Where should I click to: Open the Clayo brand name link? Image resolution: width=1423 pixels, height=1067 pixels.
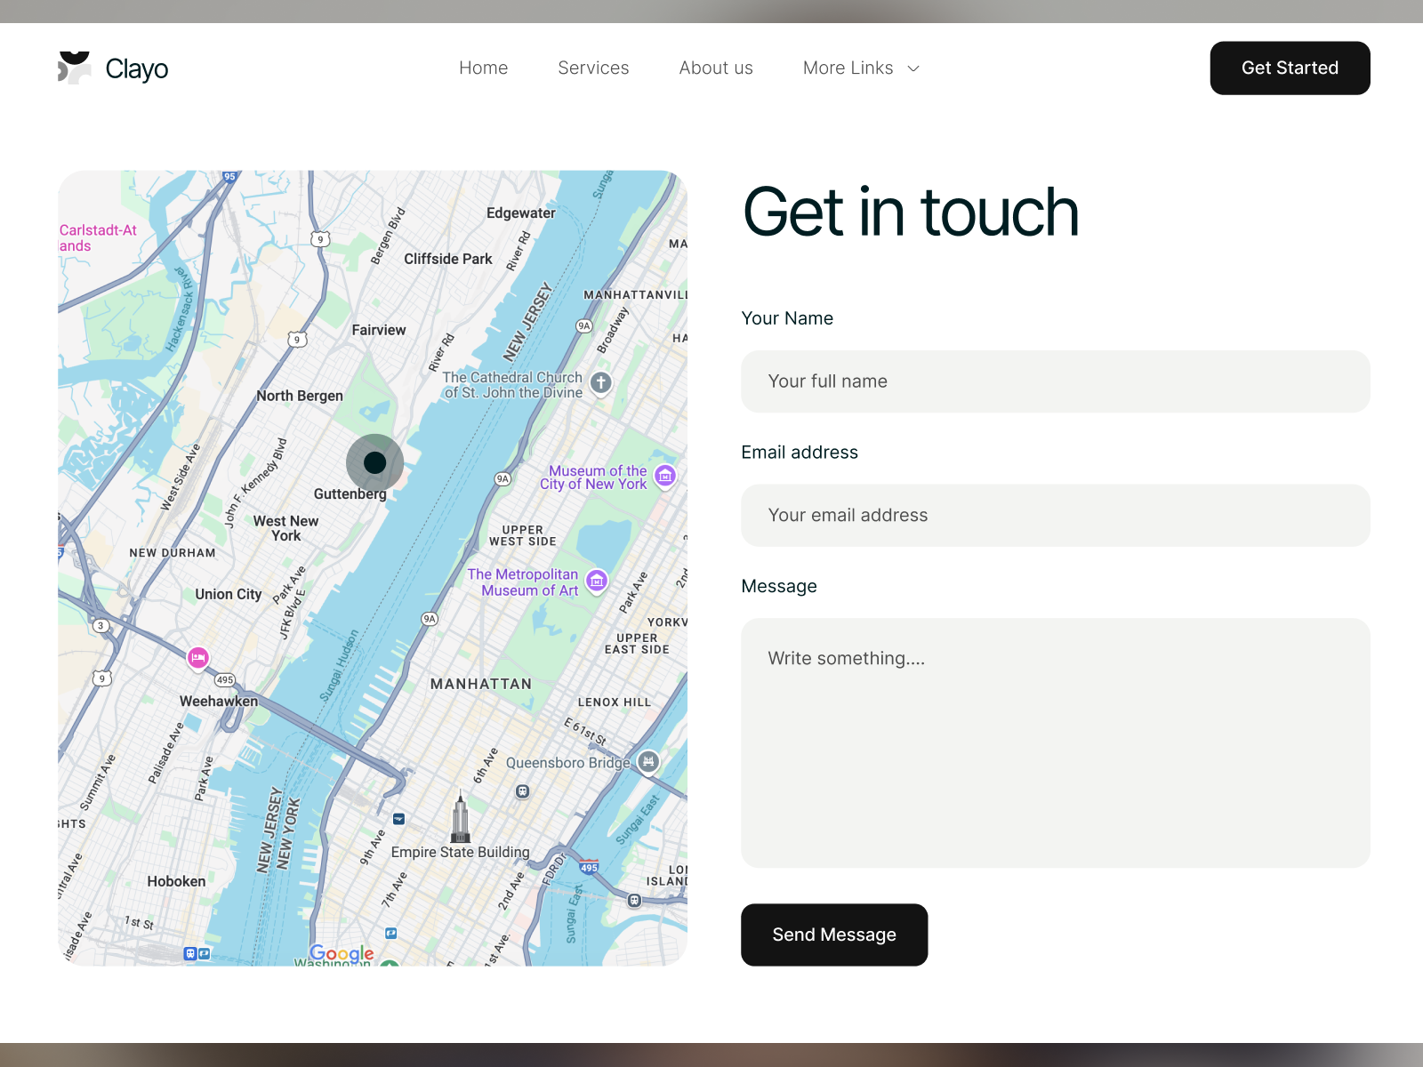tap(137, 68)
